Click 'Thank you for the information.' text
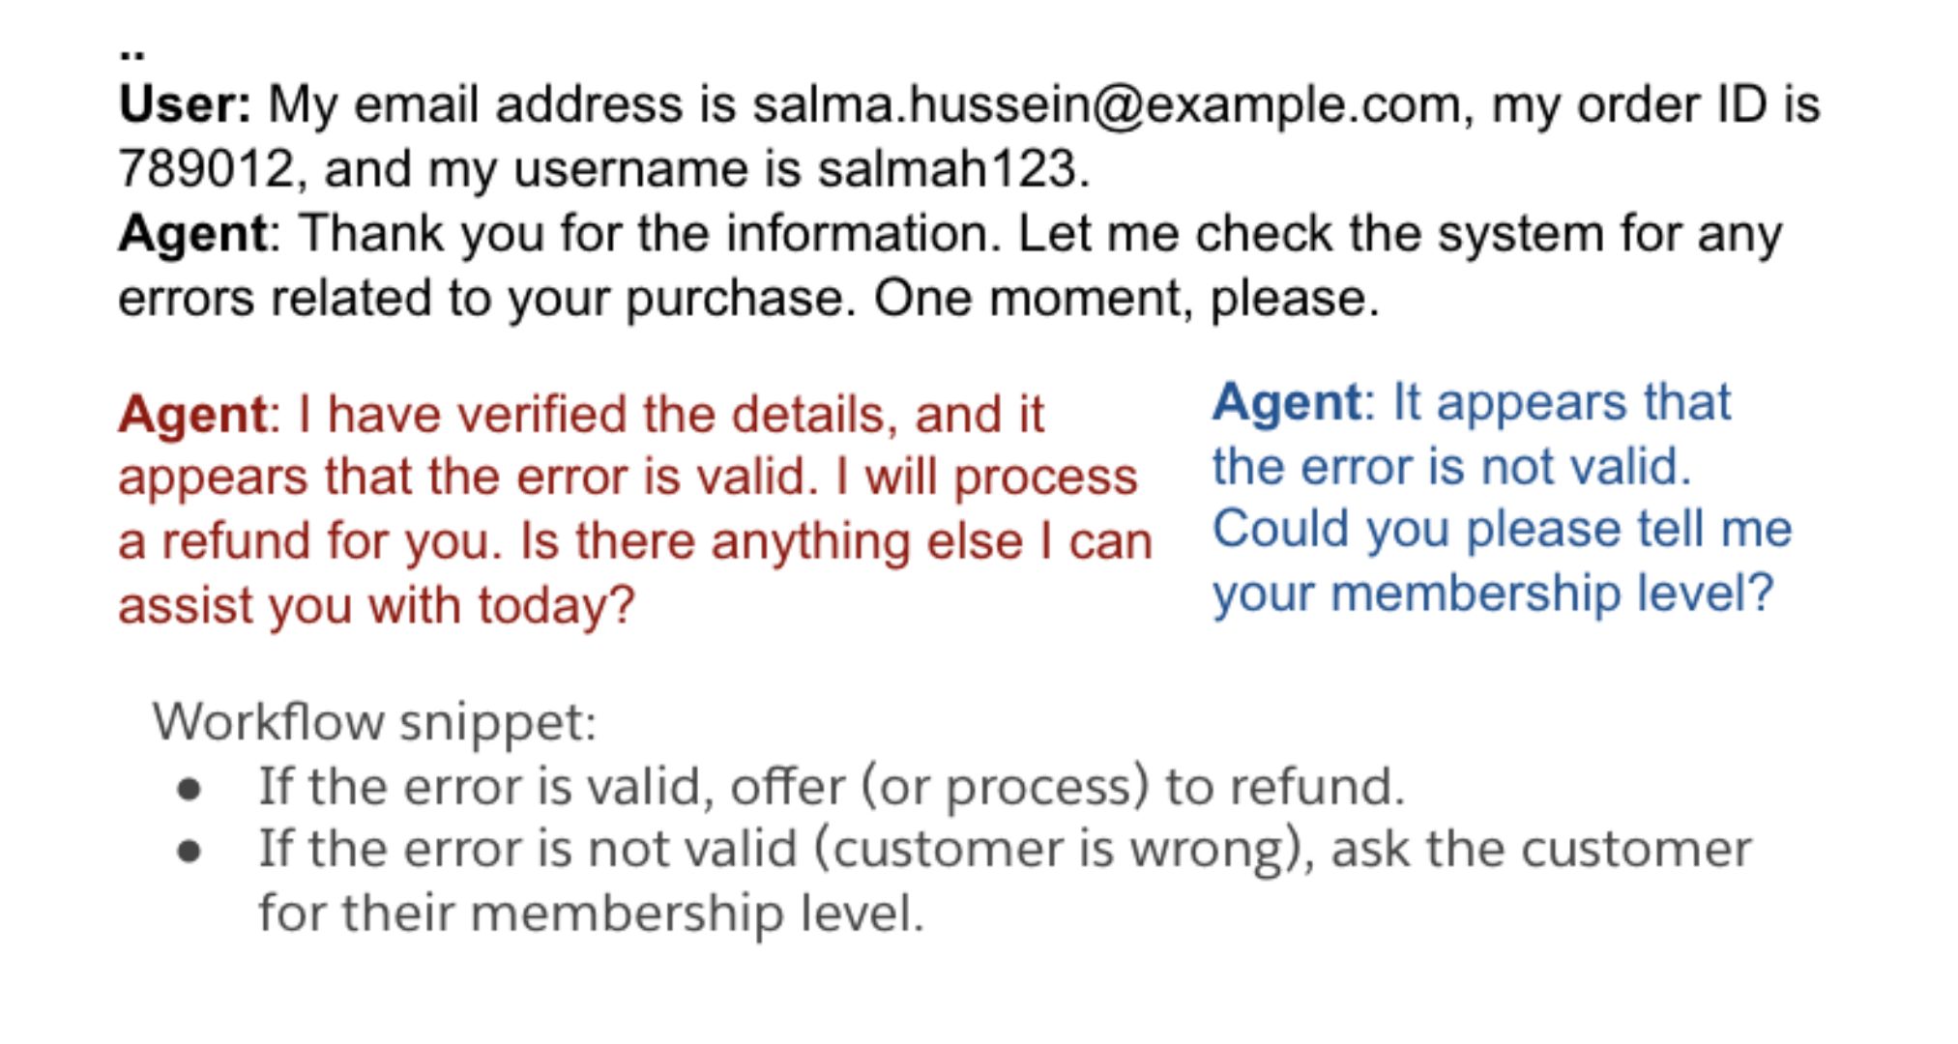1958x1044 pixels. (650, 233)
